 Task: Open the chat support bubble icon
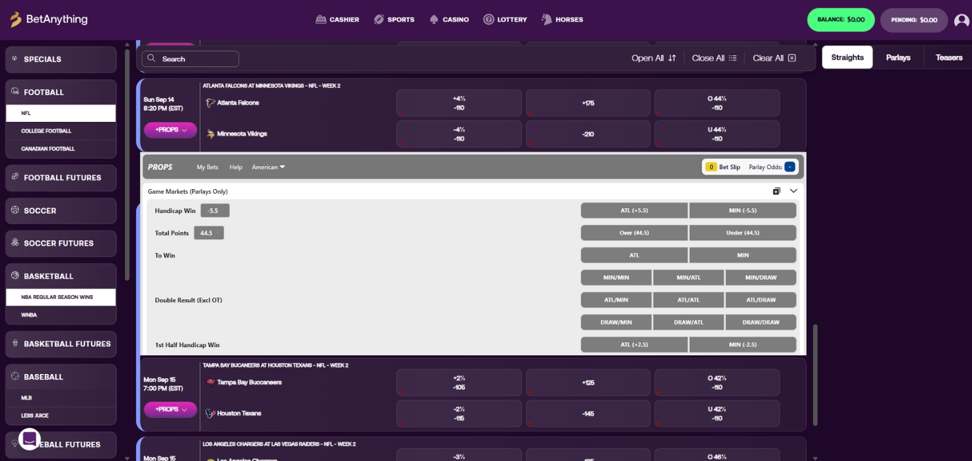coord(30,439)
